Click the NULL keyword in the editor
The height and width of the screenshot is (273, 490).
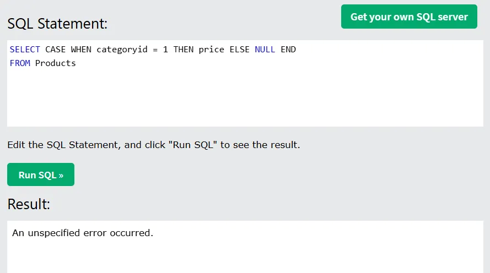(x=265, y=50)
